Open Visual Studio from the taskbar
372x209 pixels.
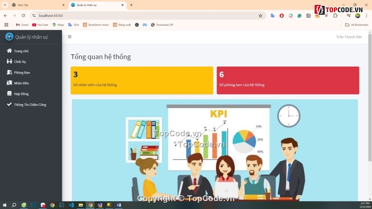click(x=99, y=205)
